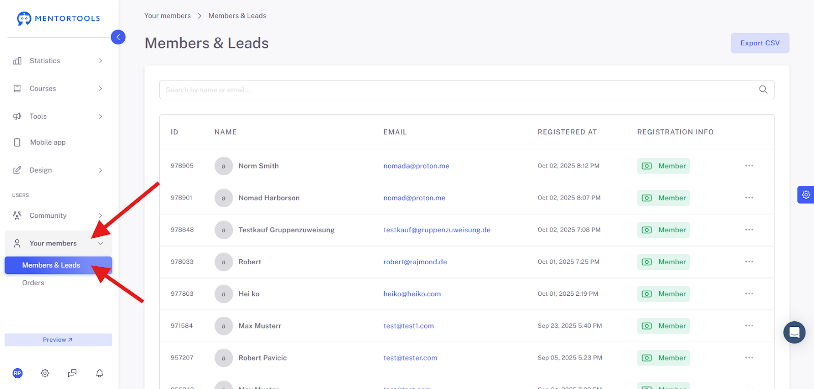The width and height of the screenshot is (814, 389).
Task: Click the REGISTERED AT column header
Action: tap(567, 132)
